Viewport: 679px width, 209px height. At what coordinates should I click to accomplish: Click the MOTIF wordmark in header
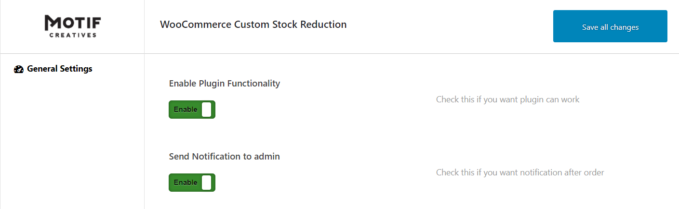click(73, 22)
